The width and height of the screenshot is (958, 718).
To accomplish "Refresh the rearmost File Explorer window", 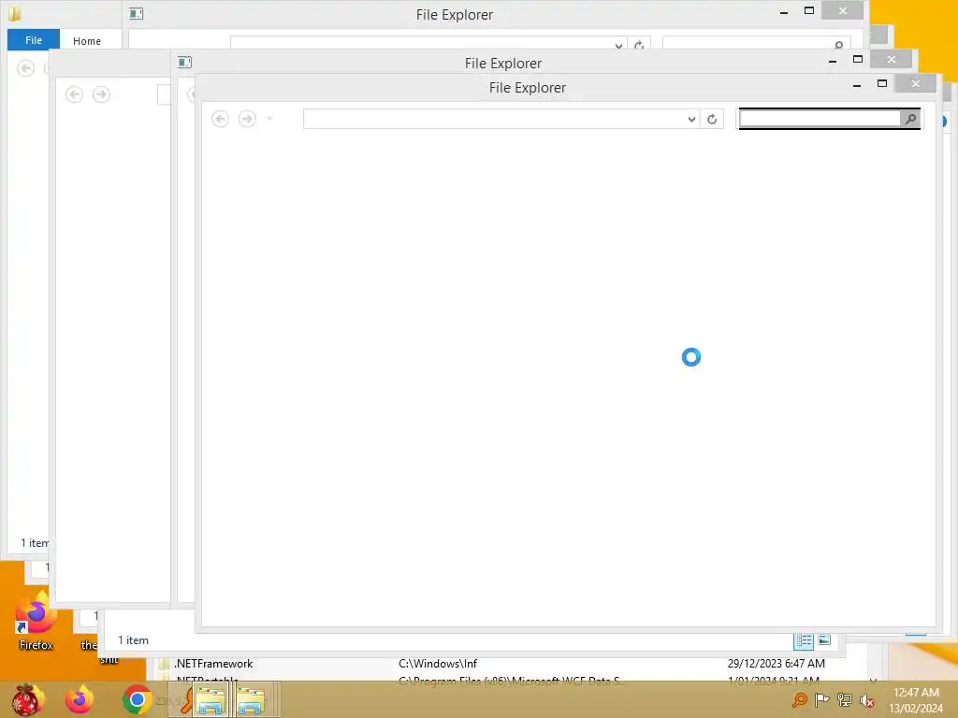I will tap(639, 45).
